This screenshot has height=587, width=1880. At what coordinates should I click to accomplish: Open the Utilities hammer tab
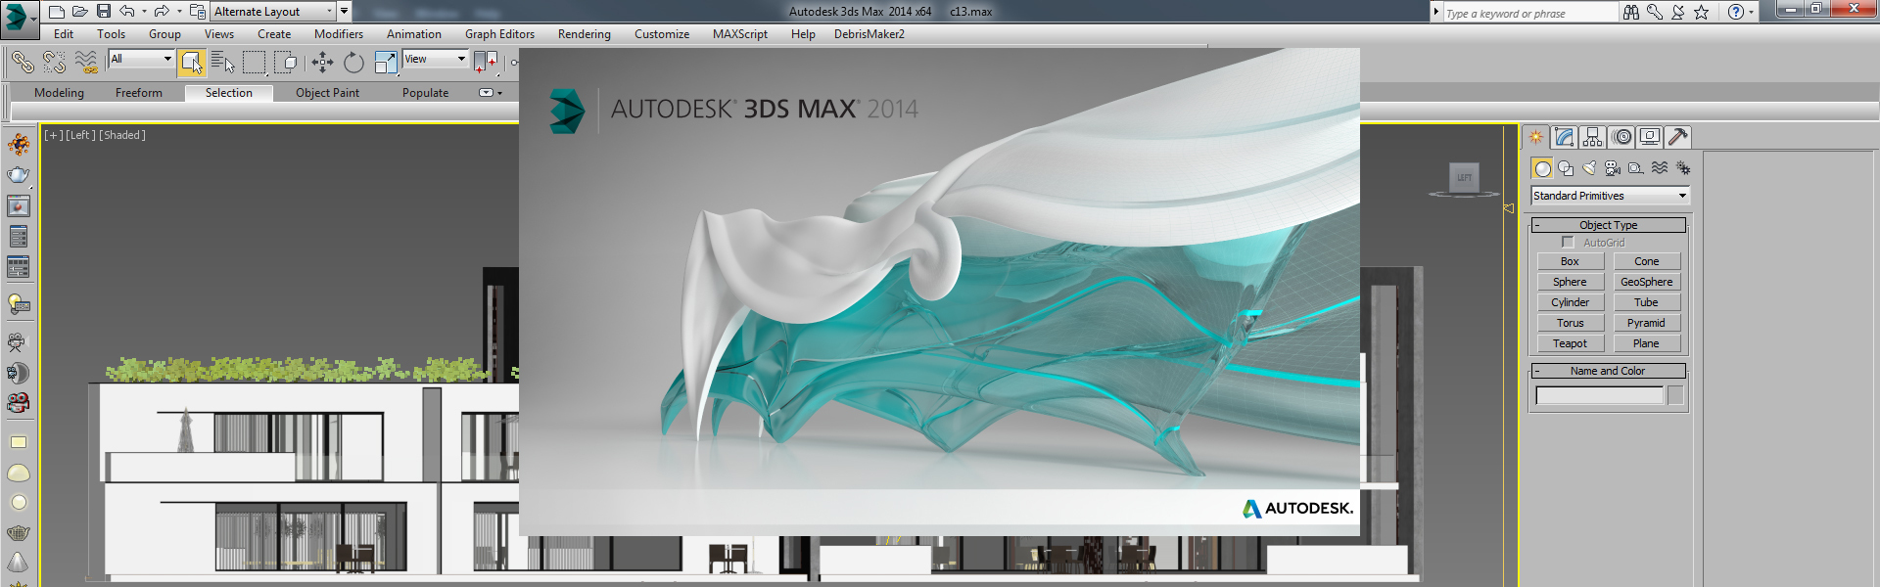[1678, 137]
